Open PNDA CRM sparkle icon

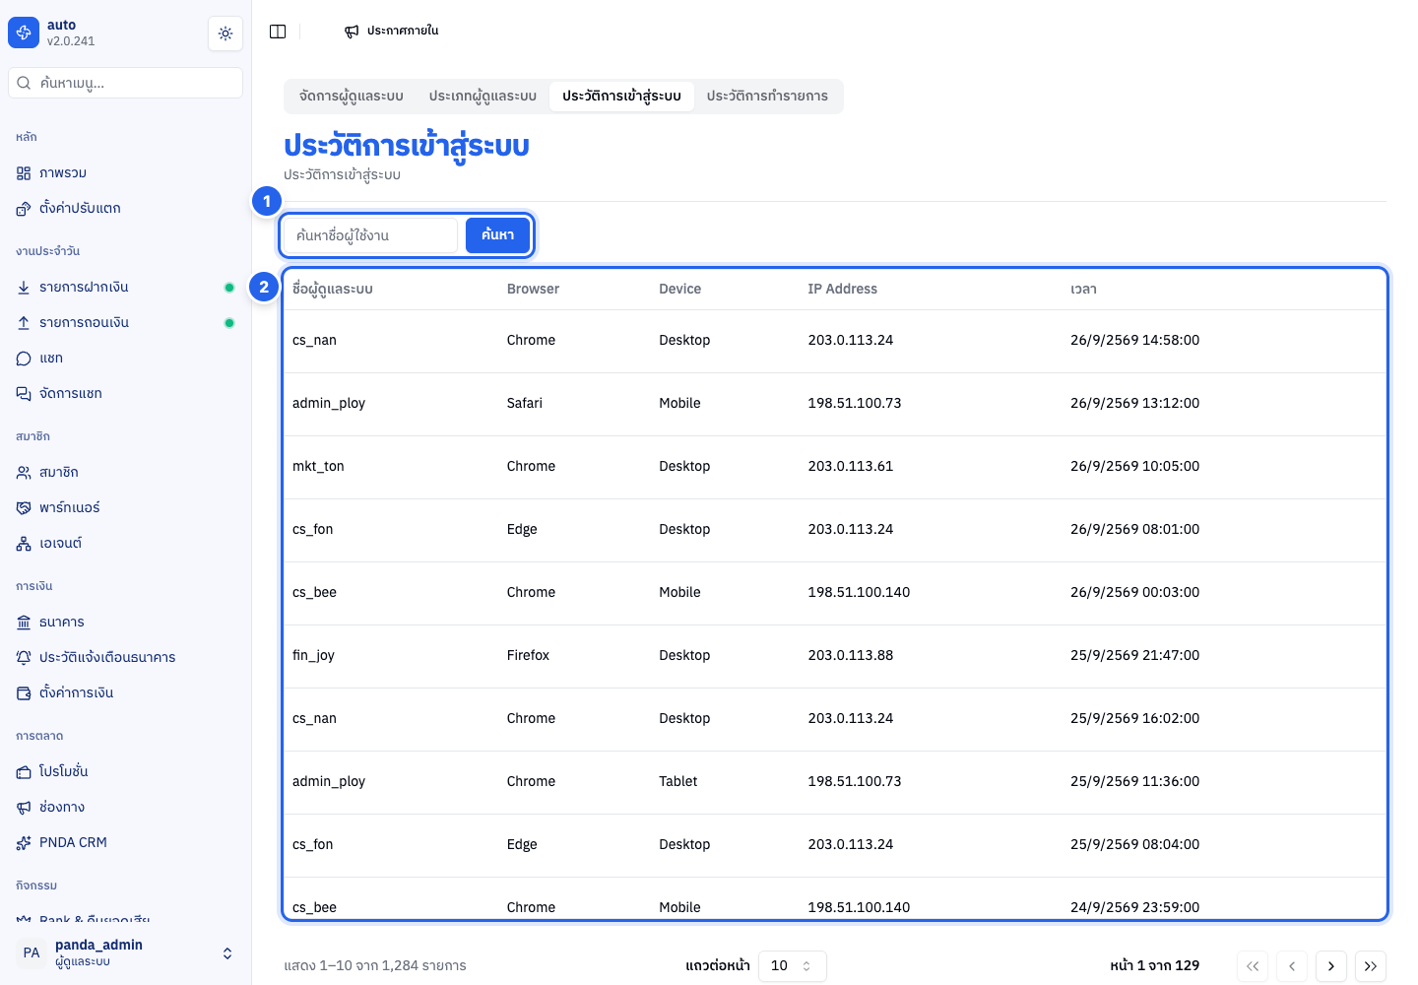click(x=24, y=843)
